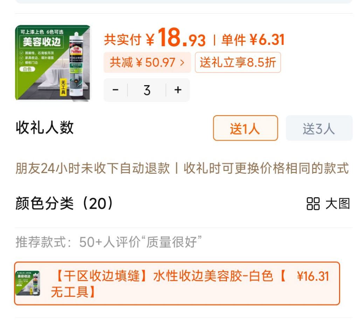Open the large Pattex product image

(x=53, y=62)
